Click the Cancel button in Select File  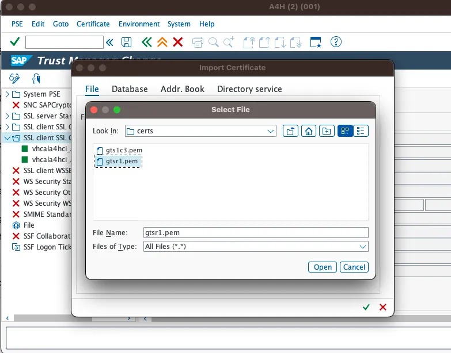point(354,267)
